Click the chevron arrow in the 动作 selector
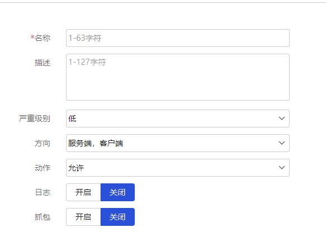Image resolution: width=326 pixels, height=232 pixels. pyautogui.click(x=282, y=168)
